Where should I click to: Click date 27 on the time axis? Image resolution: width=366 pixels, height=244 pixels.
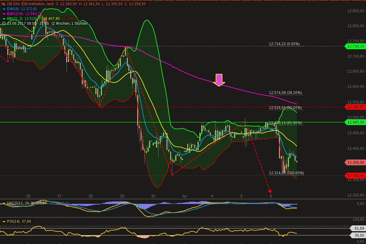pyautogui.click(x=59, y=196)
